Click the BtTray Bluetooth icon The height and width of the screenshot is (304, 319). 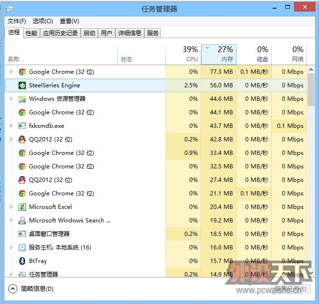pyautogui.click(x=22, y=261)
